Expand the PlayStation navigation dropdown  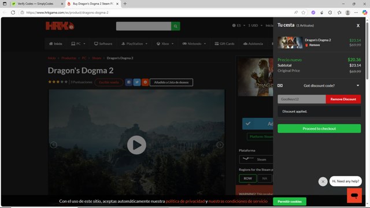click(x=134, y=44)
